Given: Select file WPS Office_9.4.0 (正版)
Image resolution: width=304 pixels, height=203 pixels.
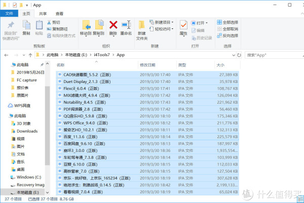Looking at the screenshot, I should (147, 123).
